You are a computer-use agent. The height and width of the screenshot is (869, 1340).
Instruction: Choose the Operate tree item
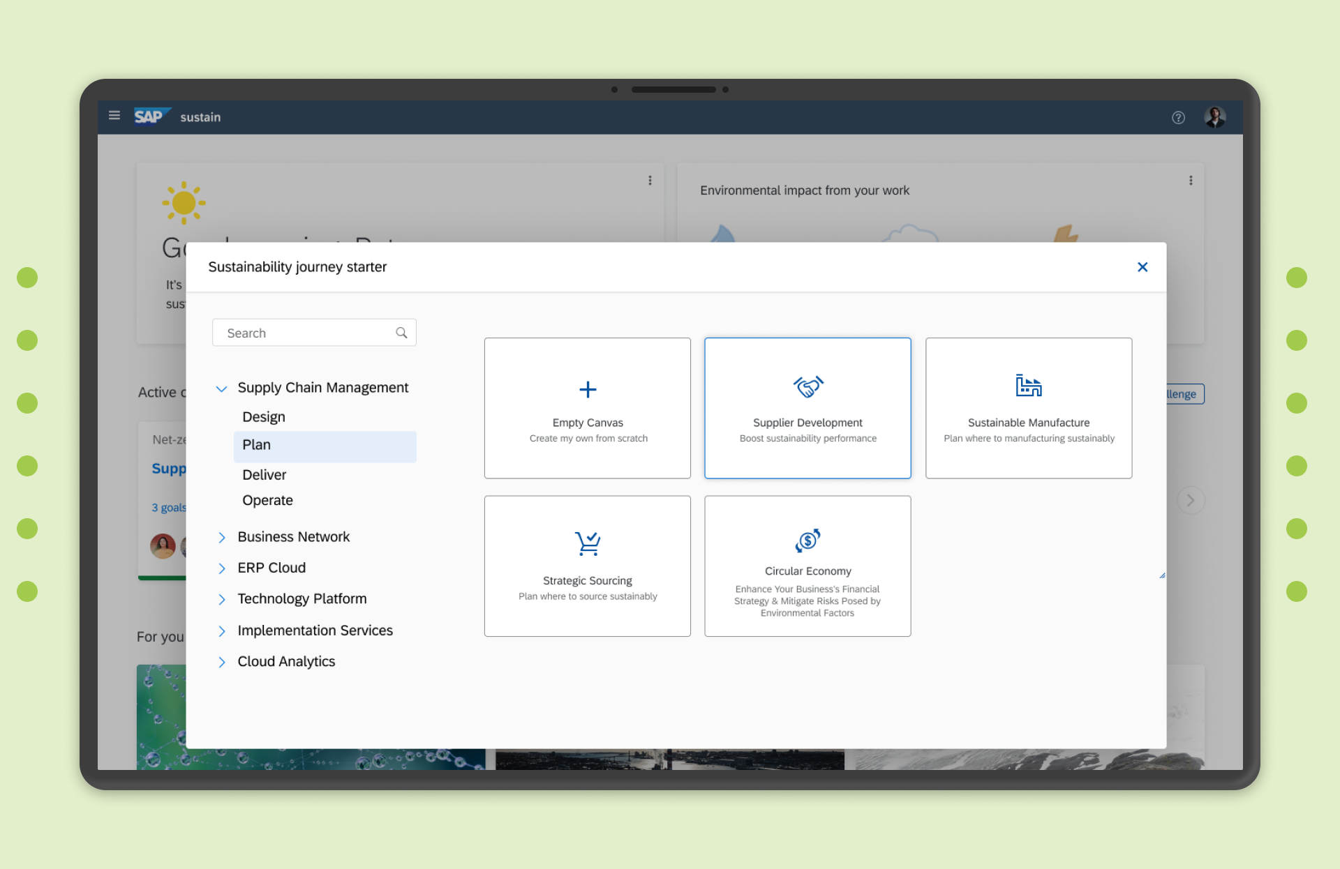coord(267,501)
